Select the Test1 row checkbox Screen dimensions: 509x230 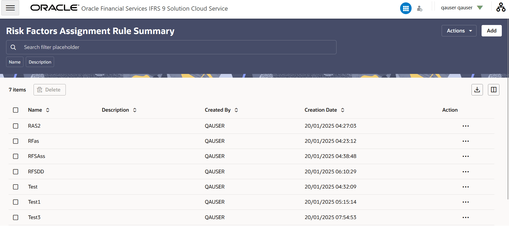pyautogui.click(x=16, y=202)
